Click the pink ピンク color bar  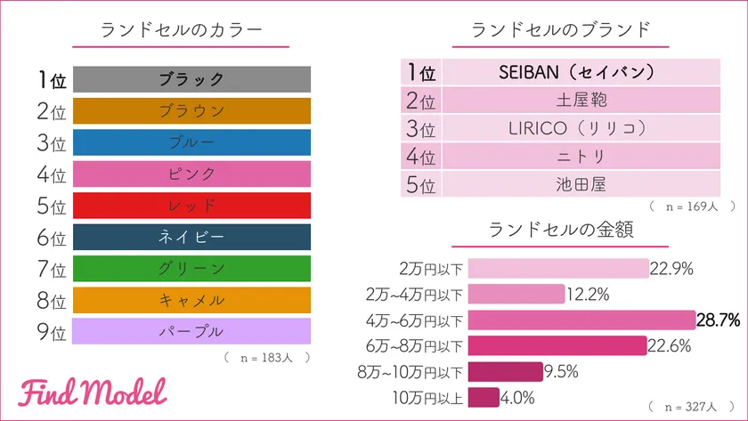coord(191,174)
